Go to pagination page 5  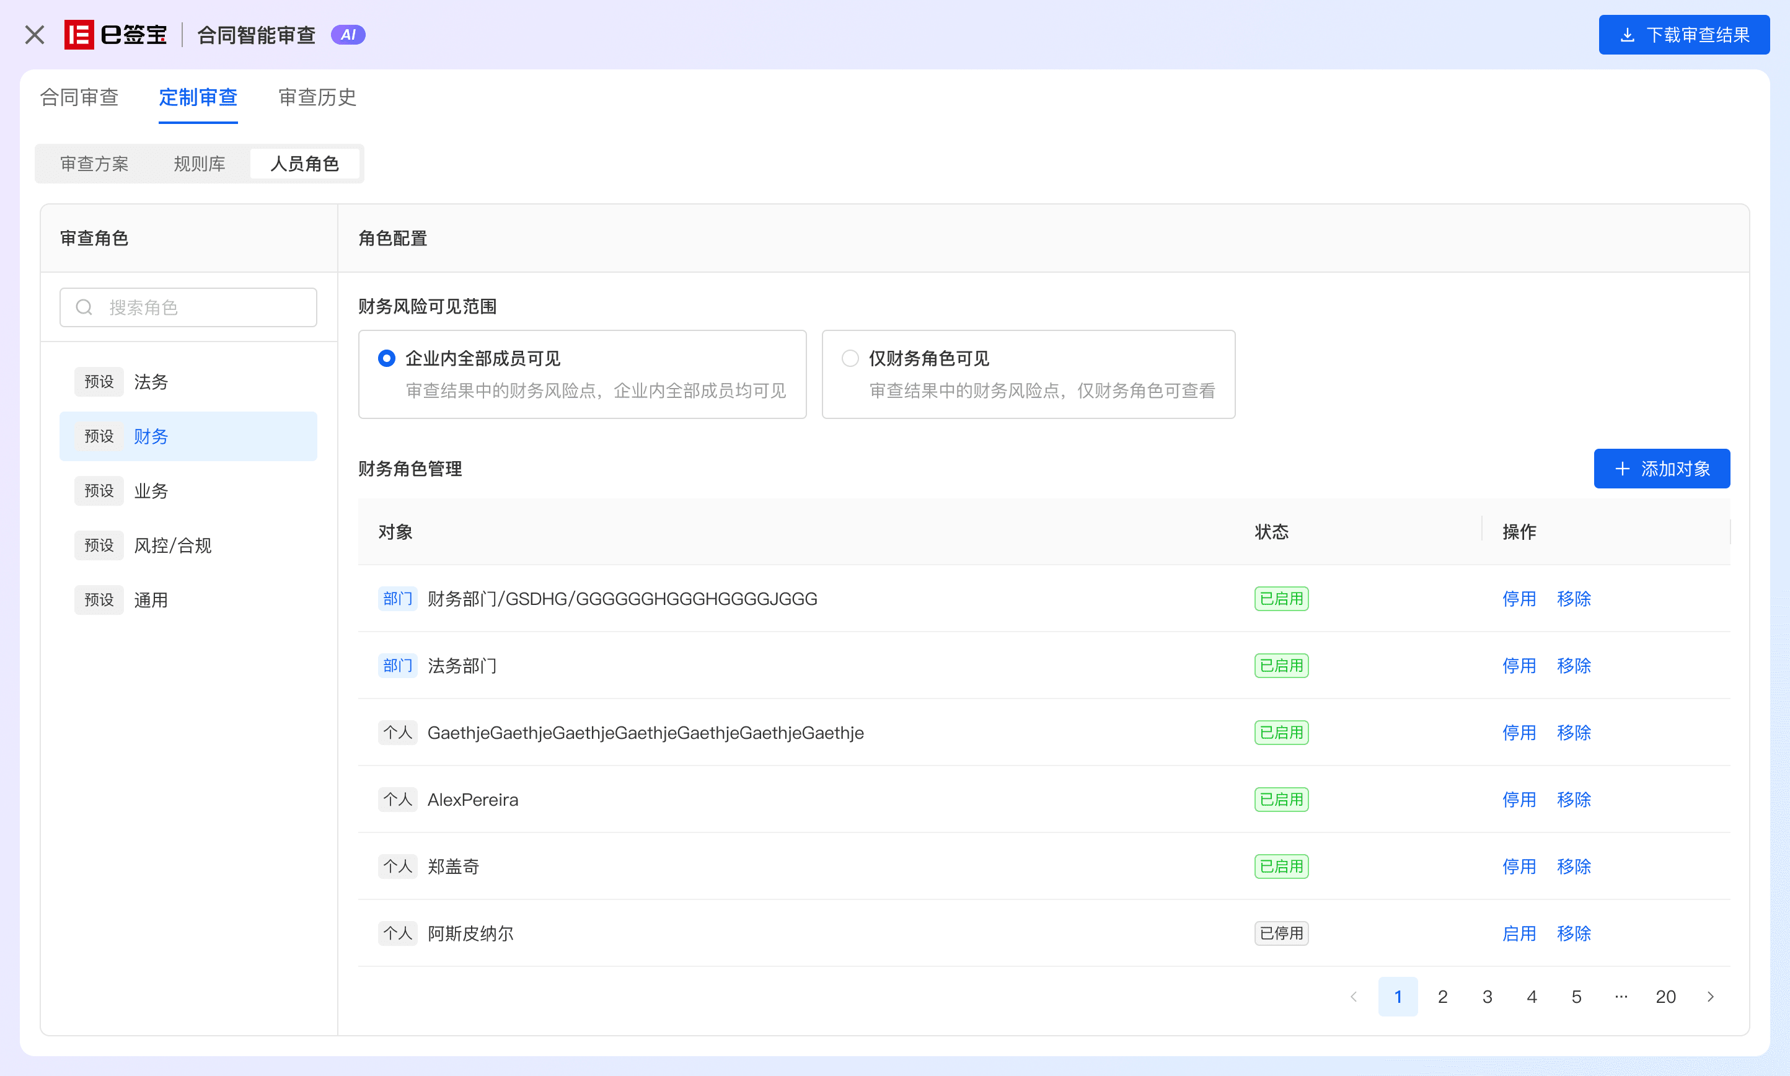point(1576,997)
